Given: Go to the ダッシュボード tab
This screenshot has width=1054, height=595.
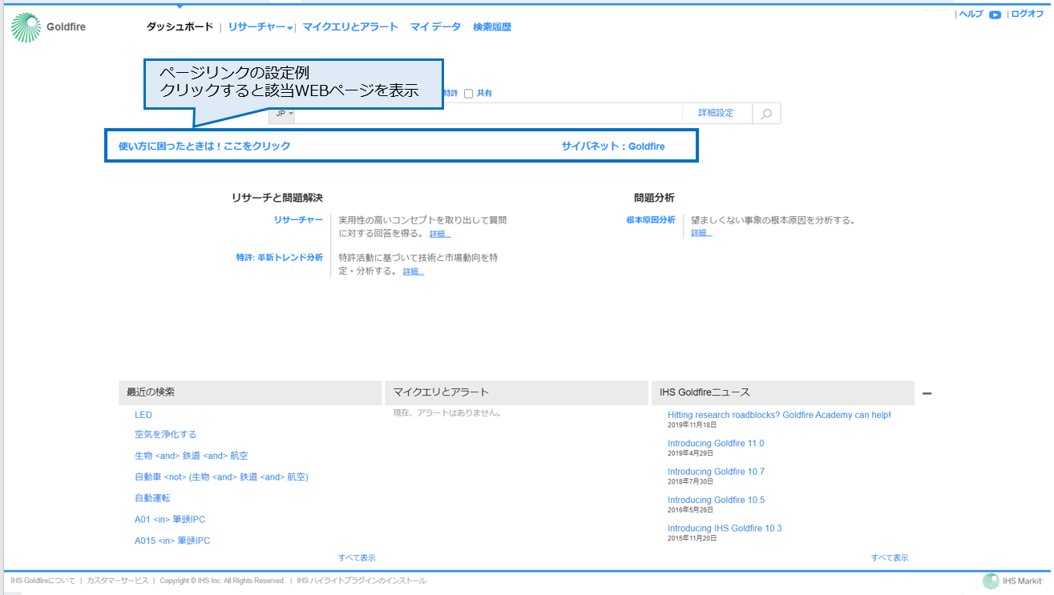Looking at the screenshot, I should tap(180, 27).
